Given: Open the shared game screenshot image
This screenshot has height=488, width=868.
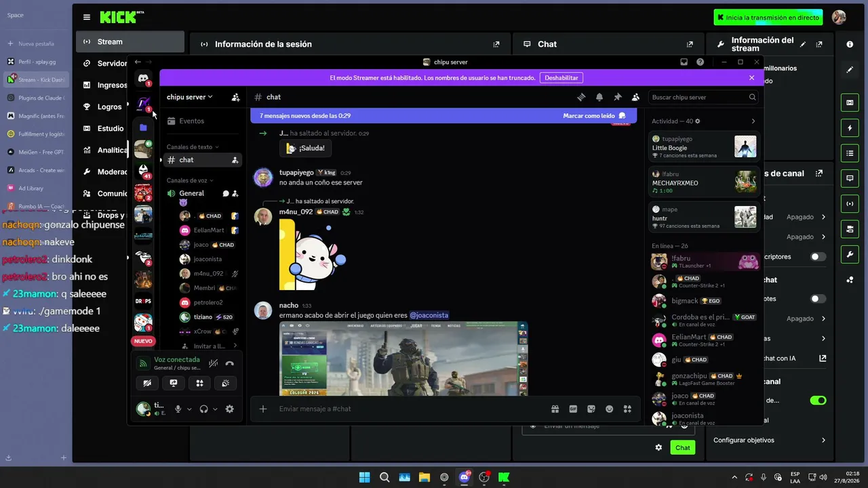Looking at the screenshot, I should coord(403,359).
